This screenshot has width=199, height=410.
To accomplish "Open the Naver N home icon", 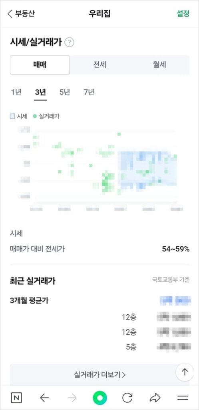I will pyautogui.click(x=16, y=398).
